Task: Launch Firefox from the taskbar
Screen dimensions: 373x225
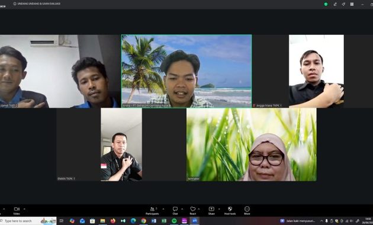Action: point(112,221)
